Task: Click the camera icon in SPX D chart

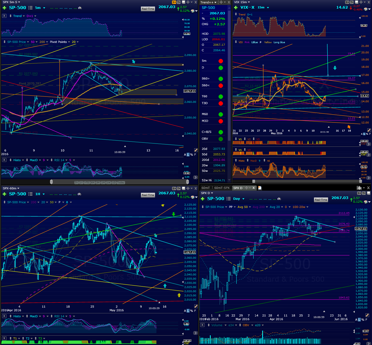Action: [279, 199]
